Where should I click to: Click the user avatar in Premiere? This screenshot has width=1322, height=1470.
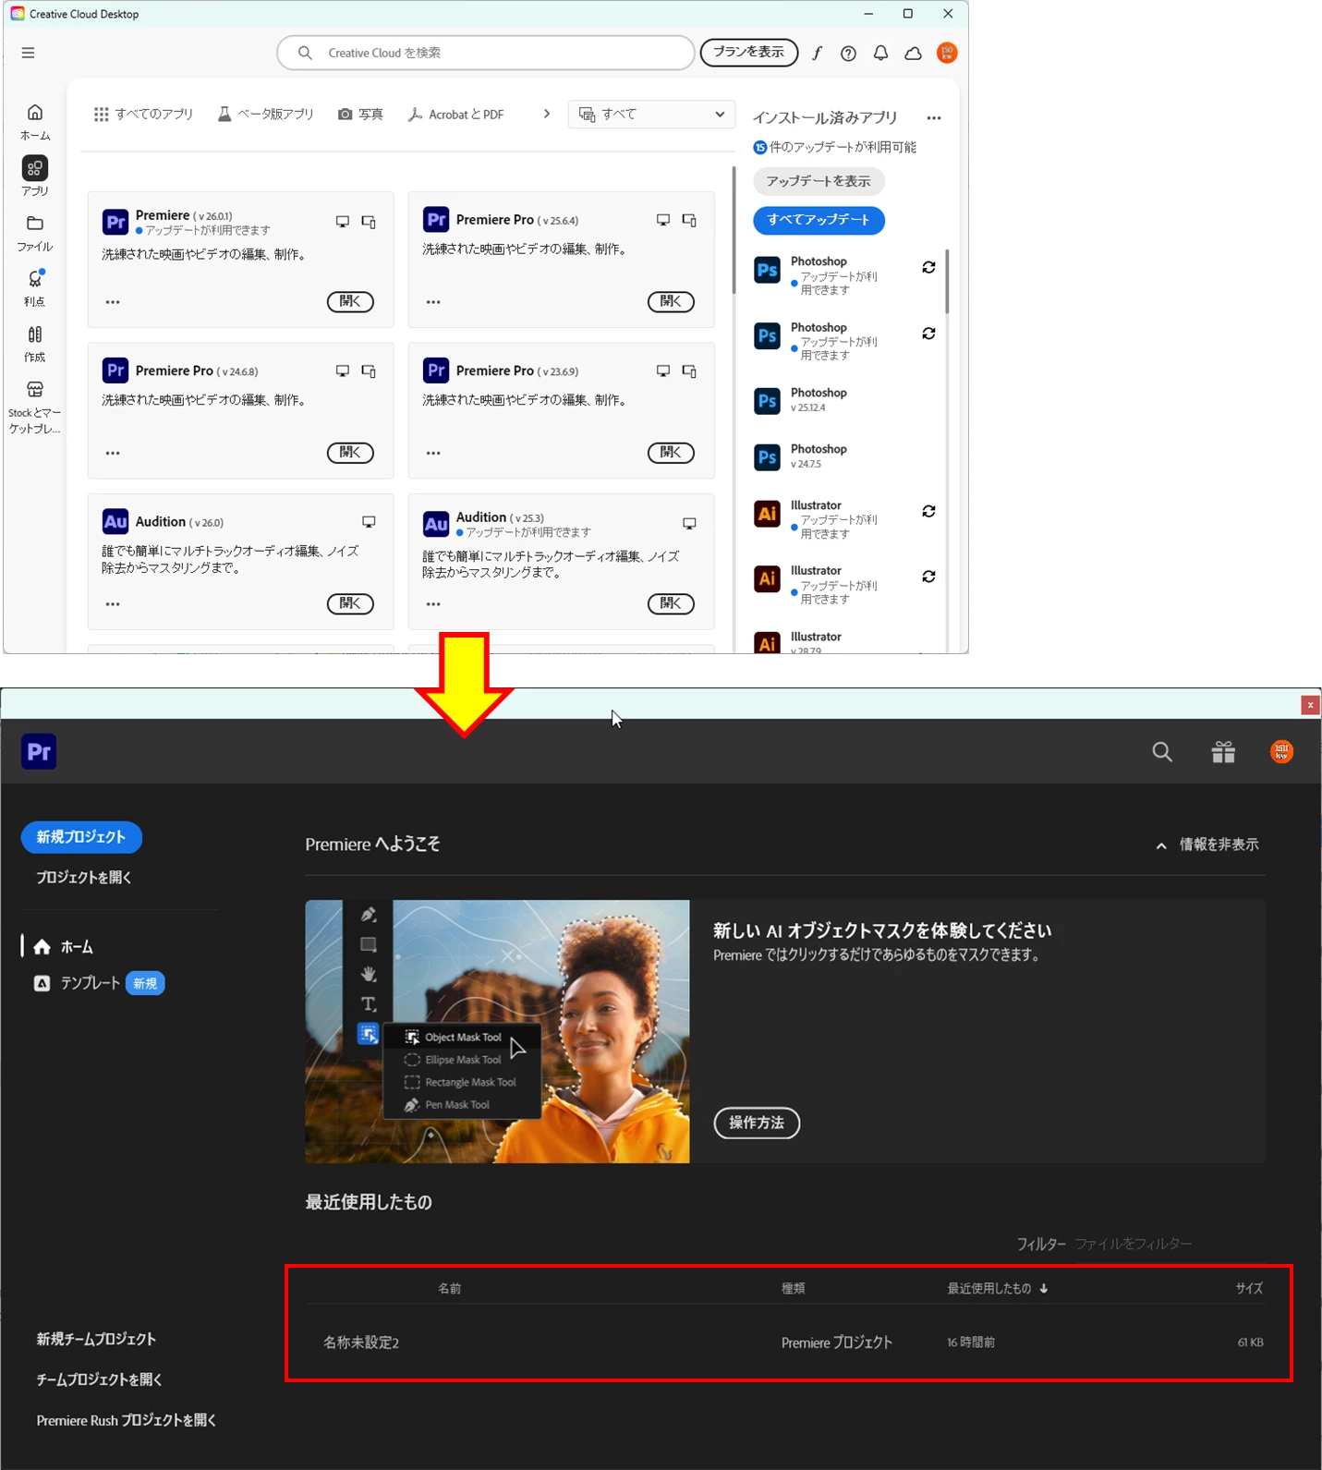tap(1281, 752)
